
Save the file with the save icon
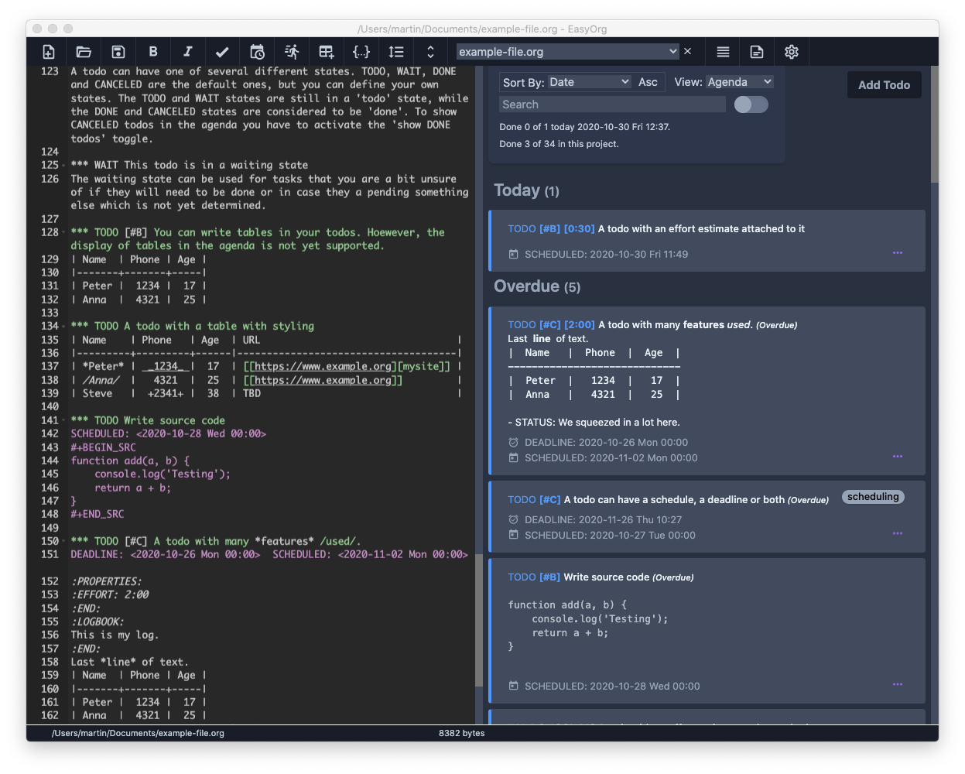pos(118,51)
